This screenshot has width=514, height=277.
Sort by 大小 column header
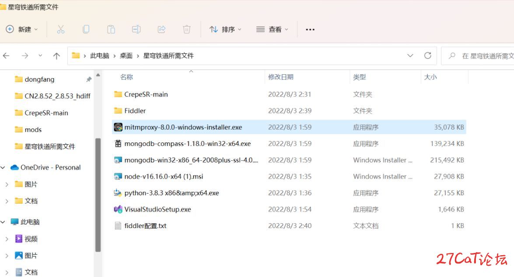430,77
